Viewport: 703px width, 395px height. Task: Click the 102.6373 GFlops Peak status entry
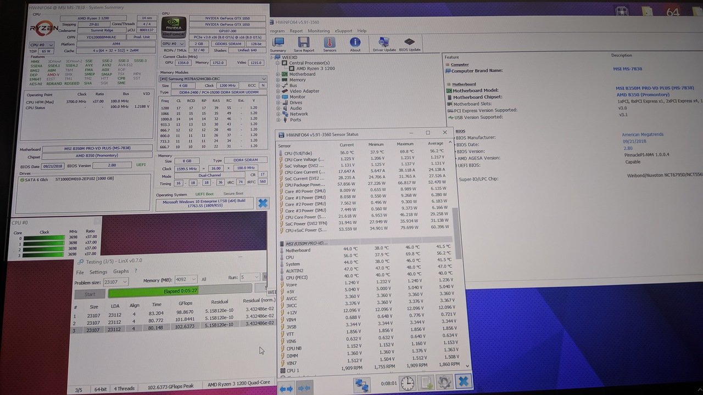click(x=170, y=387)
